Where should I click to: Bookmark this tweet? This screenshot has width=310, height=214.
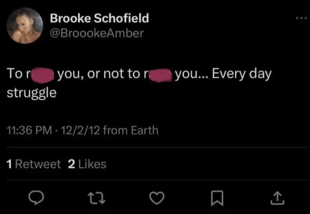tap(217, 198)
